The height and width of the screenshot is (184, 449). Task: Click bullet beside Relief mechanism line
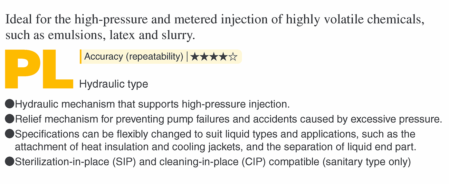(10, 119)
